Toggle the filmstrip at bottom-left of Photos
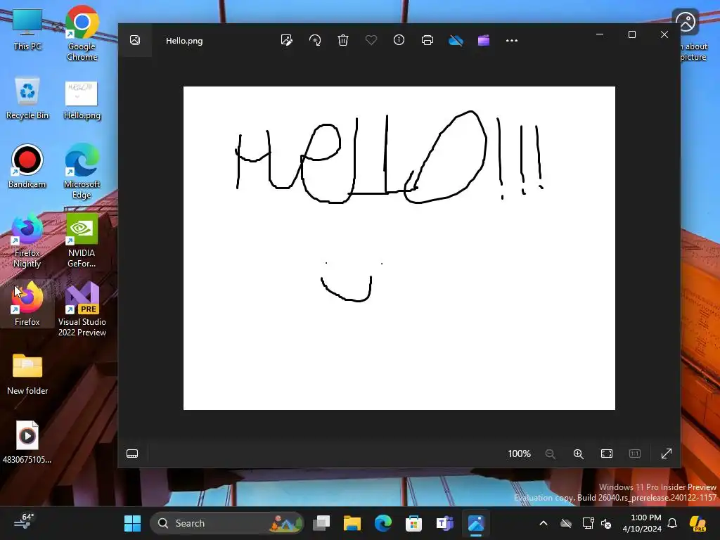720x540 pixels. [132, 454]
